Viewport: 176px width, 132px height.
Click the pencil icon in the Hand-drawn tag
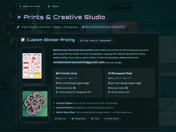point(105,119)
